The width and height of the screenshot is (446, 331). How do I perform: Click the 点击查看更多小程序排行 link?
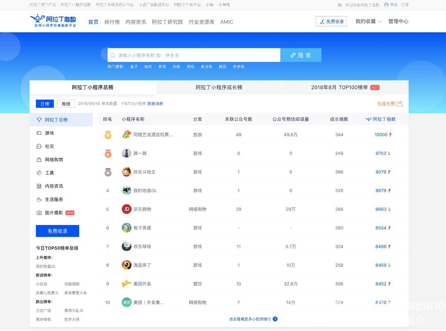[250, 319]
